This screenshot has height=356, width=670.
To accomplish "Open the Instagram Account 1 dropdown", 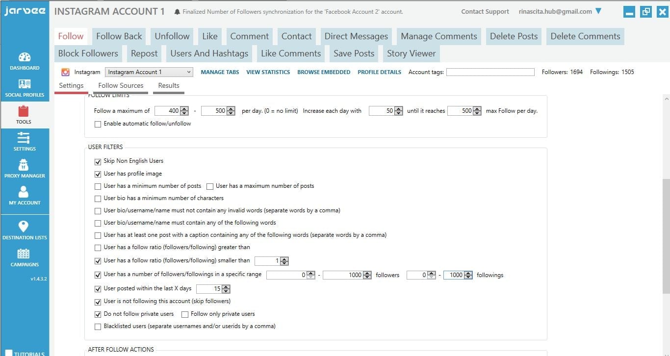I will pyautogui.click(x=149, y=72).
